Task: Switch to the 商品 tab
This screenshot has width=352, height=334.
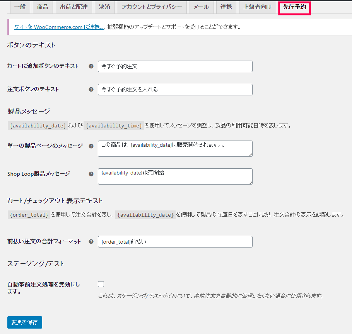Action: click(x=43, y=7)
